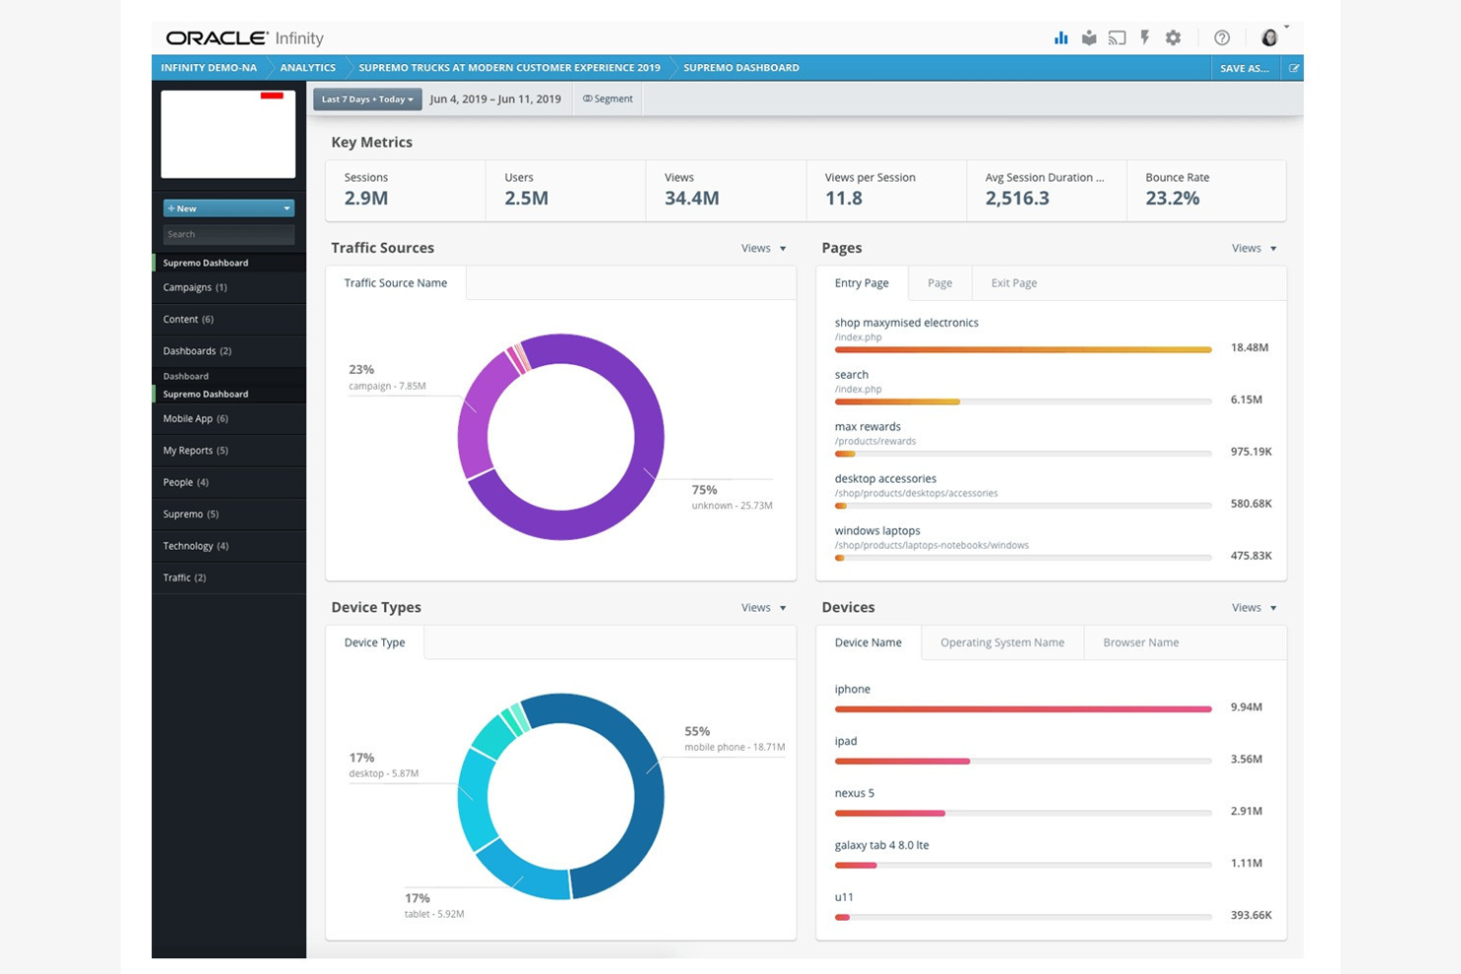Click the Avg Session Duration metric card

[x=1046, y=190]
